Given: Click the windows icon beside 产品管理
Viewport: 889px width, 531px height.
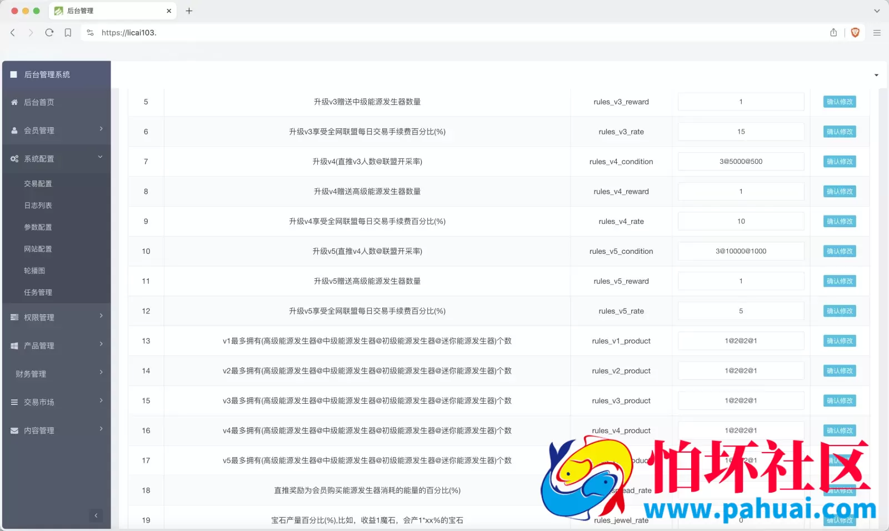Looking at the screenshot, I should coord(14,345).
